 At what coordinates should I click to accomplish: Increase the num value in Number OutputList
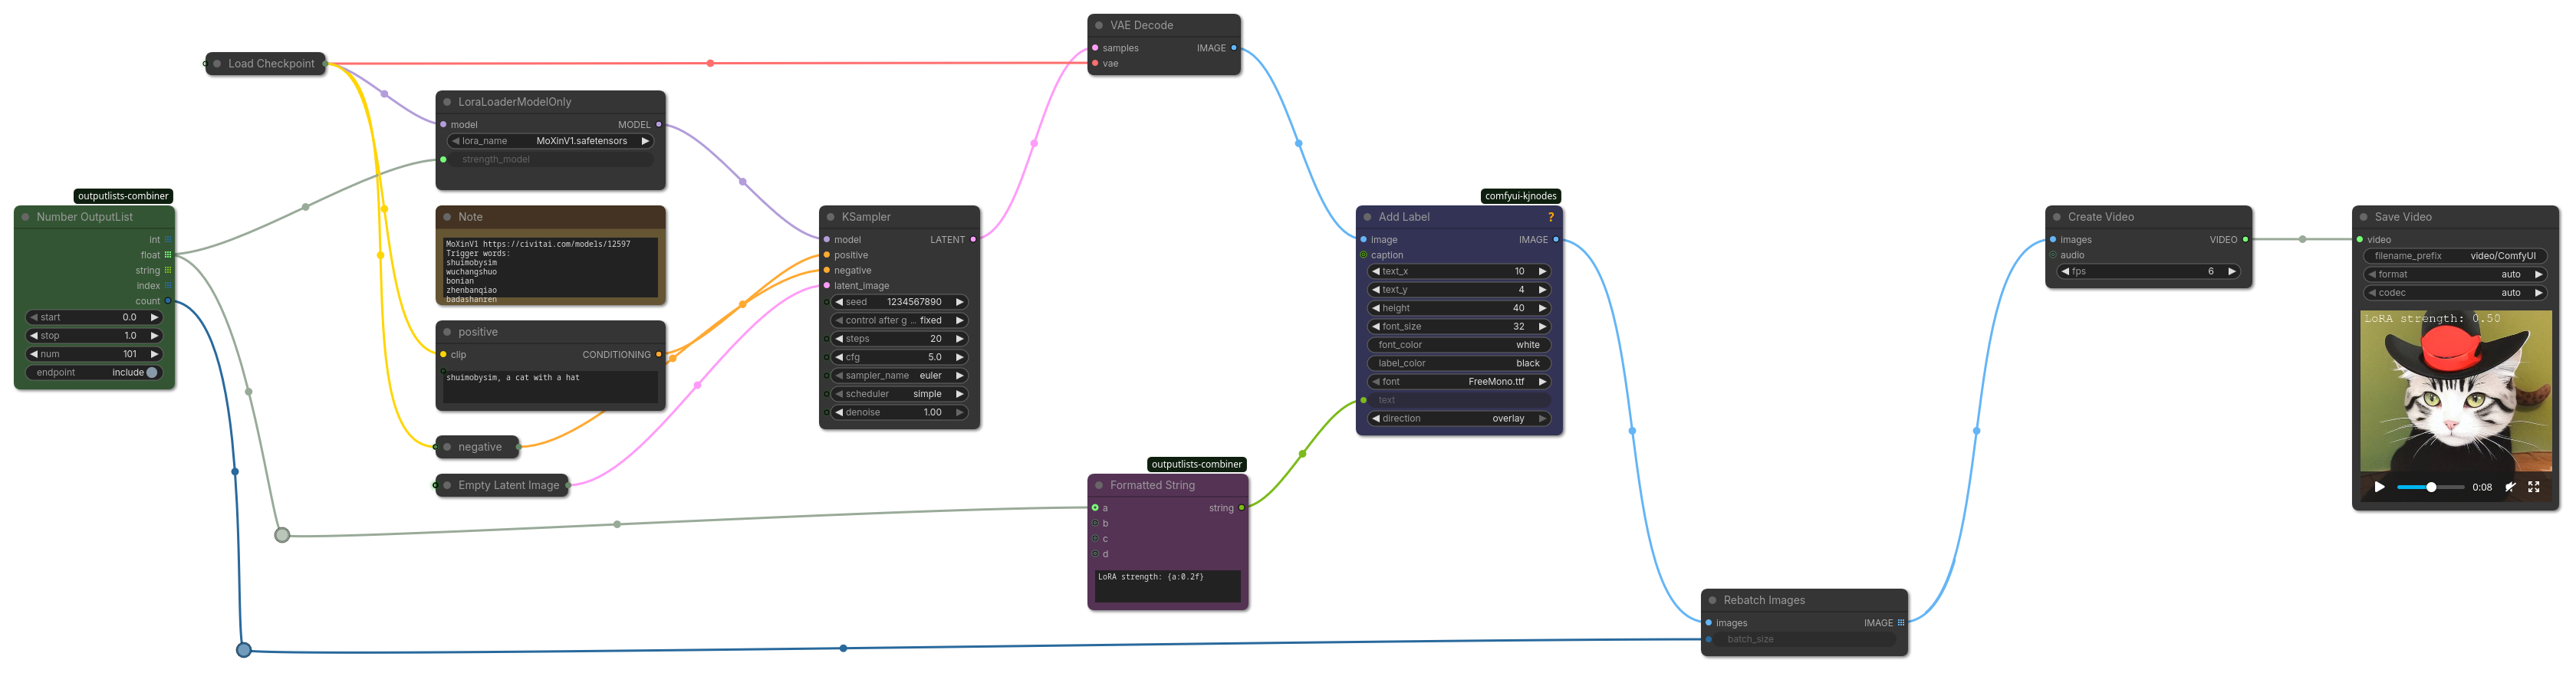pos(153,354)
